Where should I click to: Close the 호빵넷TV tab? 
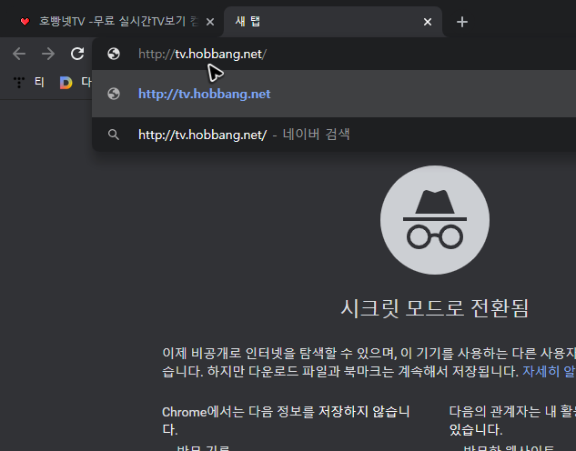[210, 22]
